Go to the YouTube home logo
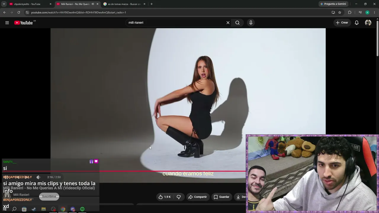Screen dimensions: 379x213 coord(23,23)
